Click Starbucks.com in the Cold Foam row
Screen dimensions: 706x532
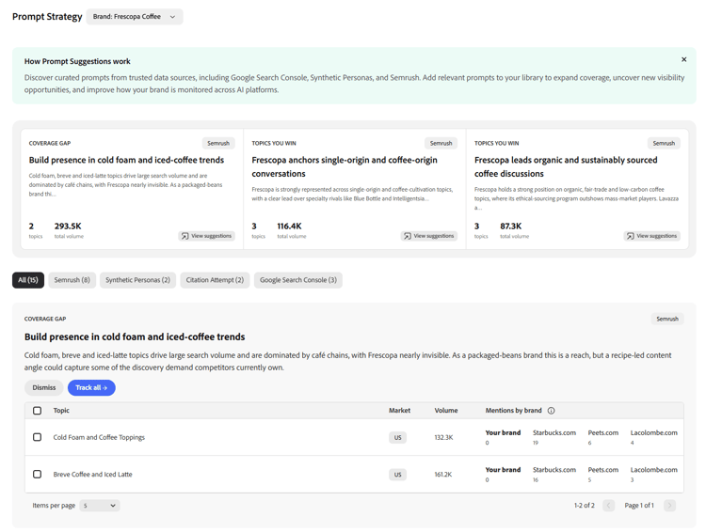[554, 432]
